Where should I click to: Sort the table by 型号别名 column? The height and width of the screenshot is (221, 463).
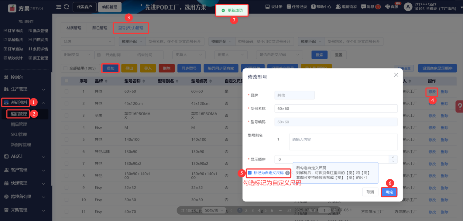[177, 81]
